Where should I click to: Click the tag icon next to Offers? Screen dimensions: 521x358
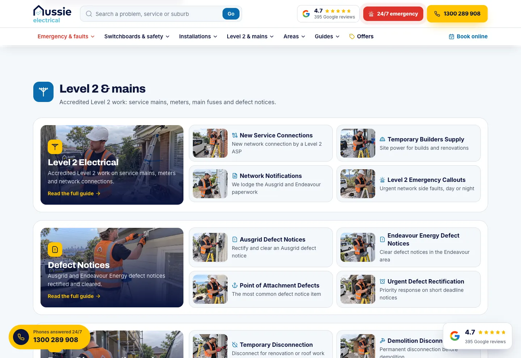point(352,37)
